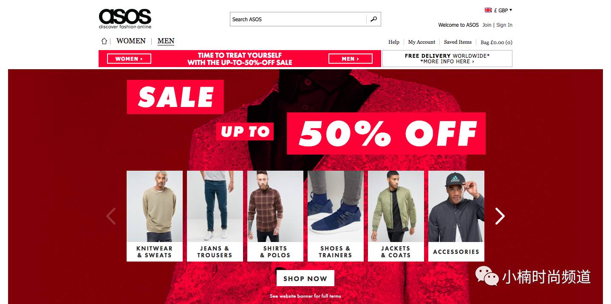The height and width of the screenshot is (304, 611).
Task: Open the GBP currency dropdown
Action: click(x=503, y=10)
